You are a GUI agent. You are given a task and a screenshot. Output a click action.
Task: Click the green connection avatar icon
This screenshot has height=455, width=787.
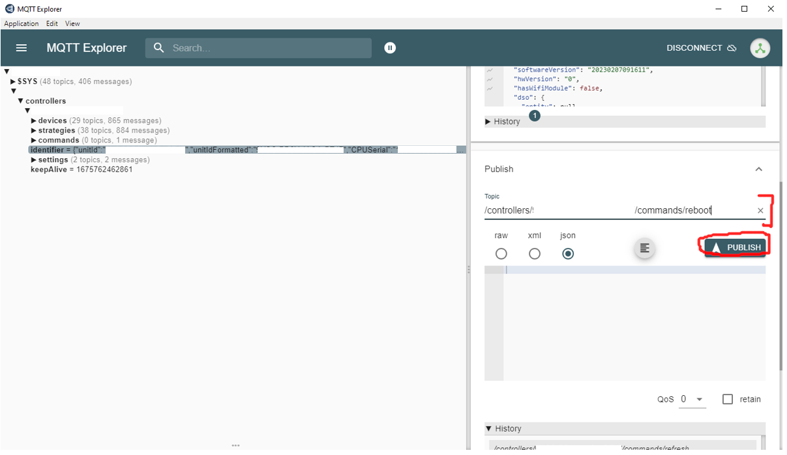point(760,48)
